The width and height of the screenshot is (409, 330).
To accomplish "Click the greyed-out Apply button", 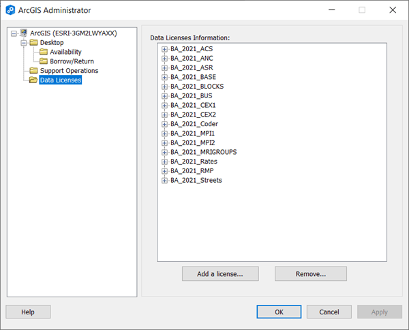I will 380,312.
